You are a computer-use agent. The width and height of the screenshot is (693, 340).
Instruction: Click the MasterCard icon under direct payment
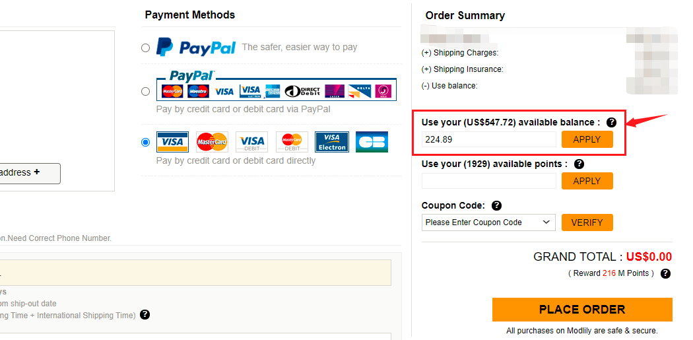click(212, 142)
